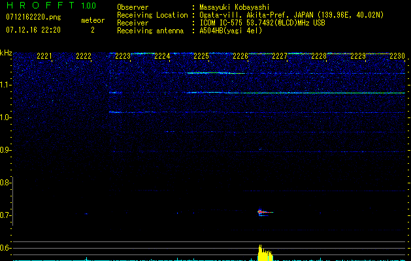Select the 1.1 kHz axis label
411x261 pixels.
(5, 85)
